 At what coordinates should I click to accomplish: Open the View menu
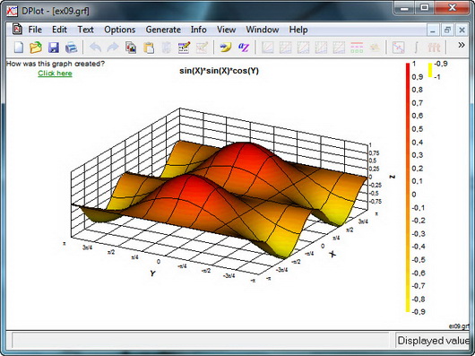coord(226,30)
